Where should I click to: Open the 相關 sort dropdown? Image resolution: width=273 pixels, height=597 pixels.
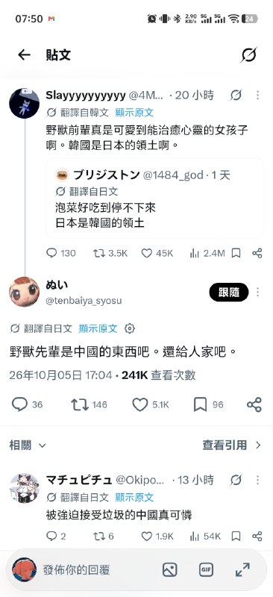(x=28, y=445)
